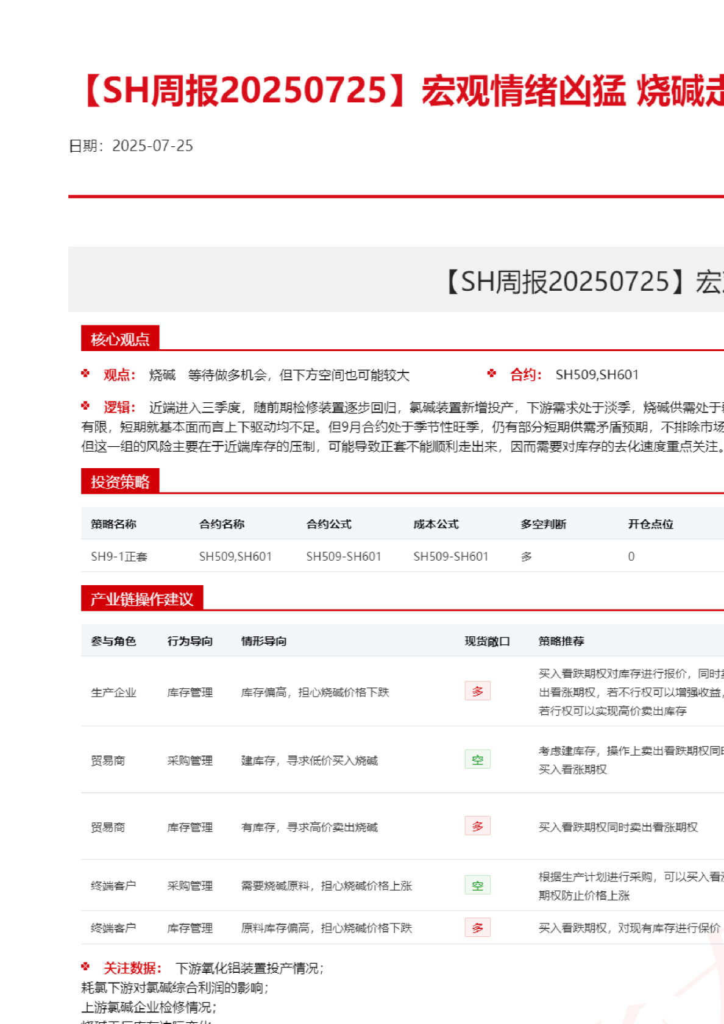Click the 空 badge in the 终端客户 采购管理 row

point(477,885)
